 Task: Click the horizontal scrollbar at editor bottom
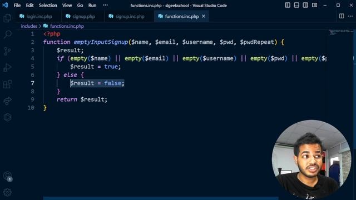pos(161,198)
